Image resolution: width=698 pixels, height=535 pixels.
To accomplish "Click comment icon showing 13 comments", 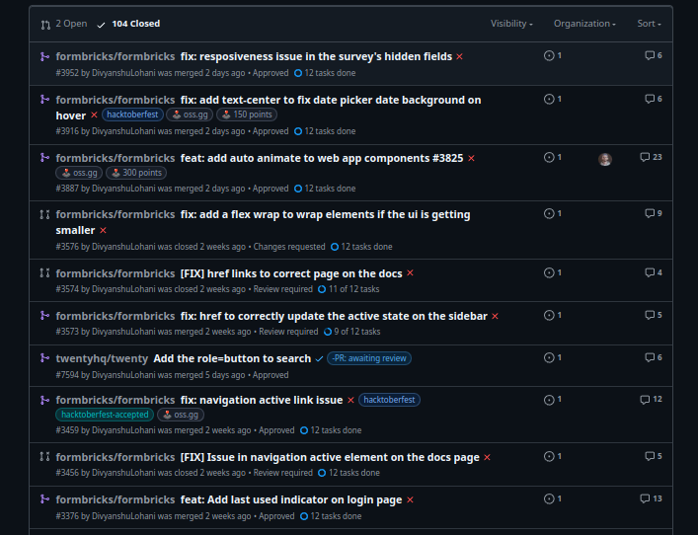I will [x=645, y=498].
